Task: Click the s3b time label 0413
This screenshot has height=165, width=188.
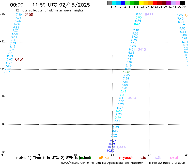Action: pyautogui.click(x=132, y=98)
